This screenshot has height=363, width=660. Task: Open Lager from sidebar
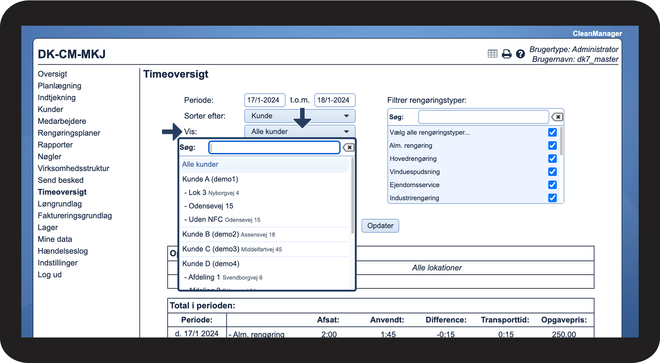point(48,228)
